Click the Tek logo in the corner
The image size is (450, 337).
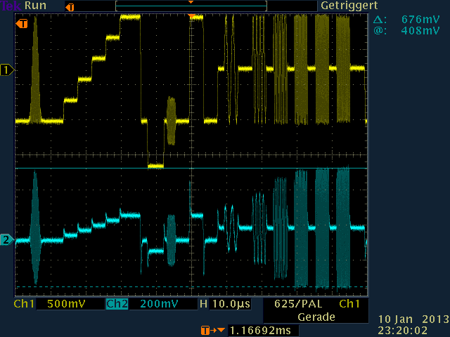point(11,6)
